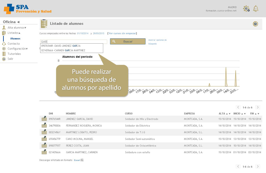The image size is (266, 173).
Task: Go to previous page, bottom pager
Action: tap(238, 167)
